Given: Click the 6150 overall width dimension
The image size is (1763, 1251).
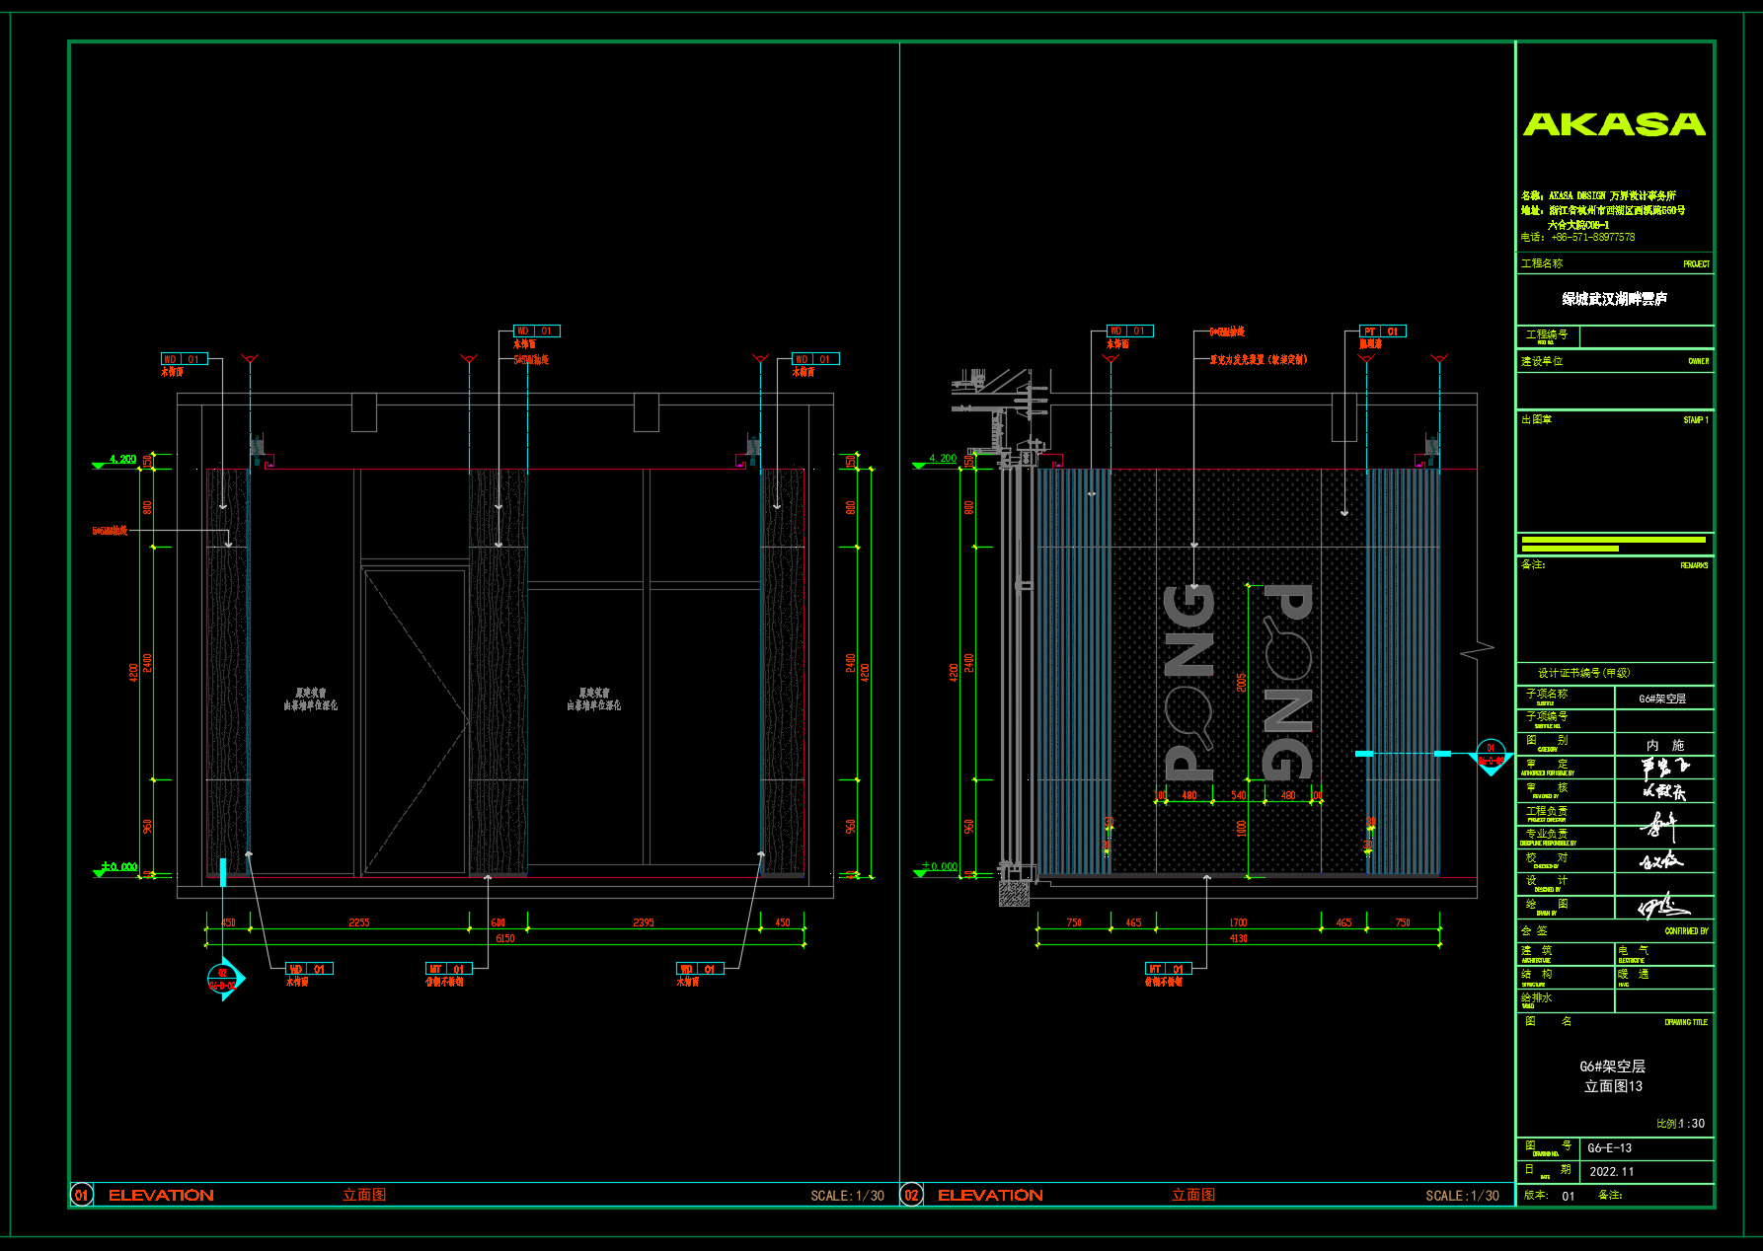Looking at the screenshot, I should tap(505, 938).
